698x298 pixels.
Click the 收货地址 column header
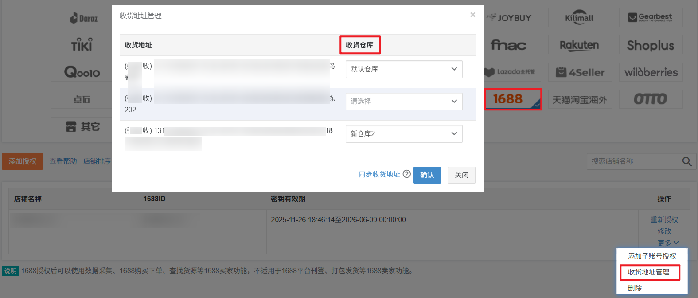pos(138,45)
